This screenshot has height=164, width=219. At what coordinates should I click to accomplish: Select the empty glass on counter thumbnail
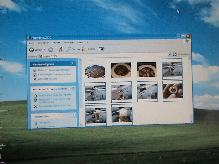pyautogui.click(x=147, y=92)
